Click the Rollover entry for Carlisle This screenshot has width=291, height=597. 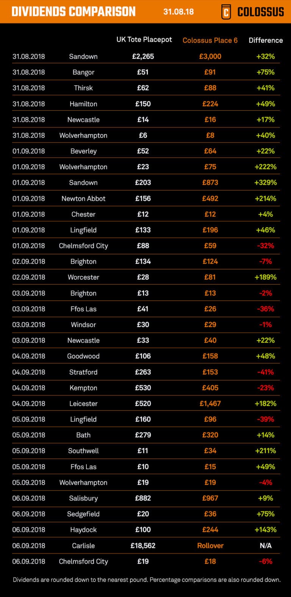pos(210,545)
